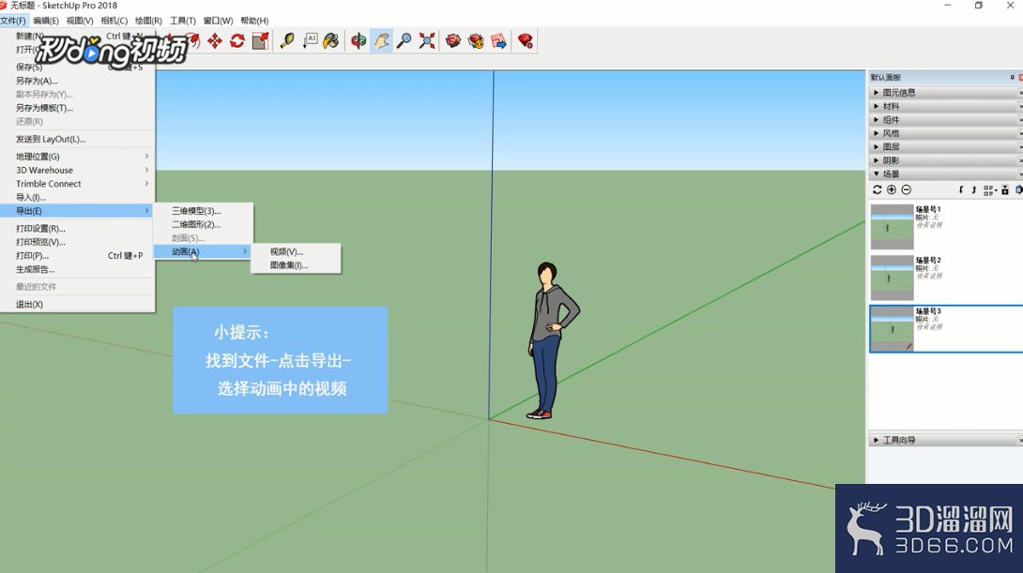The width and height of the screenshot is (1023, 573).
Task: Select scene thumbnail 场景号2
Action: coord(892,278)
